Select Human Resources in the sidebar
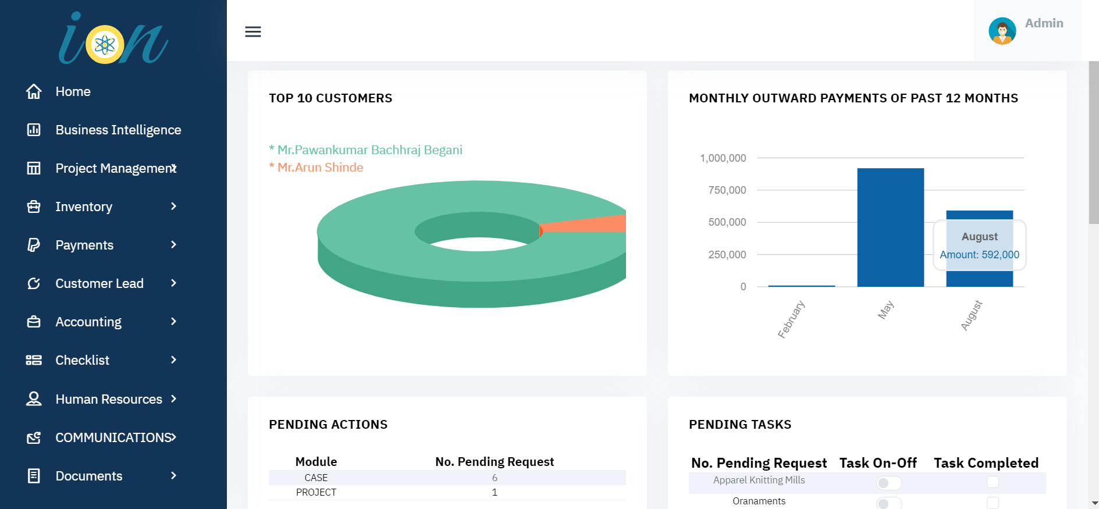Viewport: 1099px width, 509px height. [x=109, y=399]
